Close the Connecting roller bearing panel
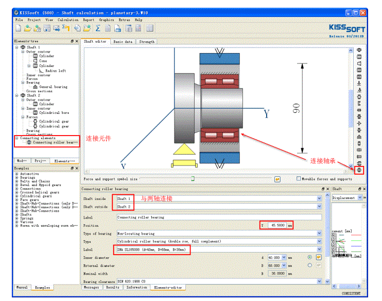This screenshot has width=382, height=301. 327,189
